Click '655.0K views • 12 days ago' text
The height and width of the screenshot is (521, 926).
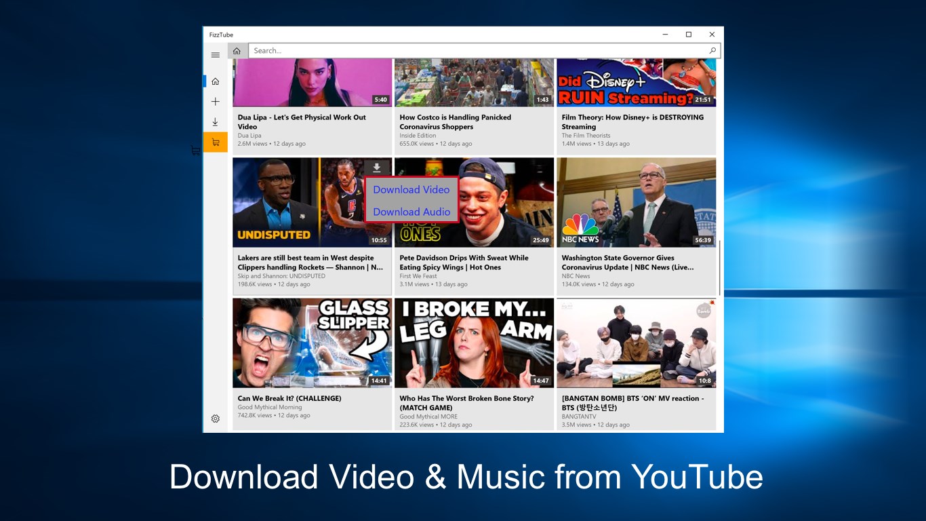point(436,144)
